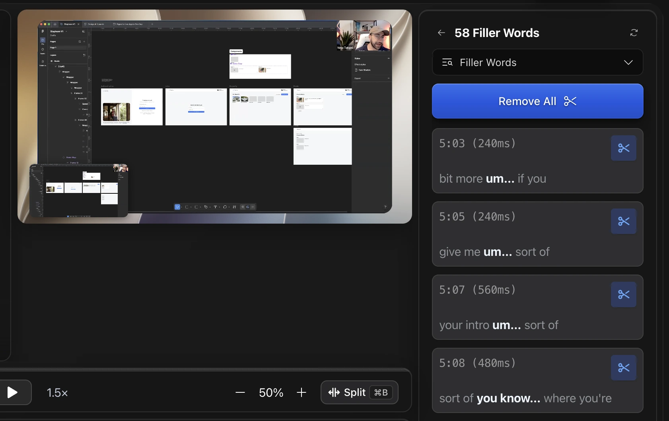Refresh the filler words list

point(634,33)
